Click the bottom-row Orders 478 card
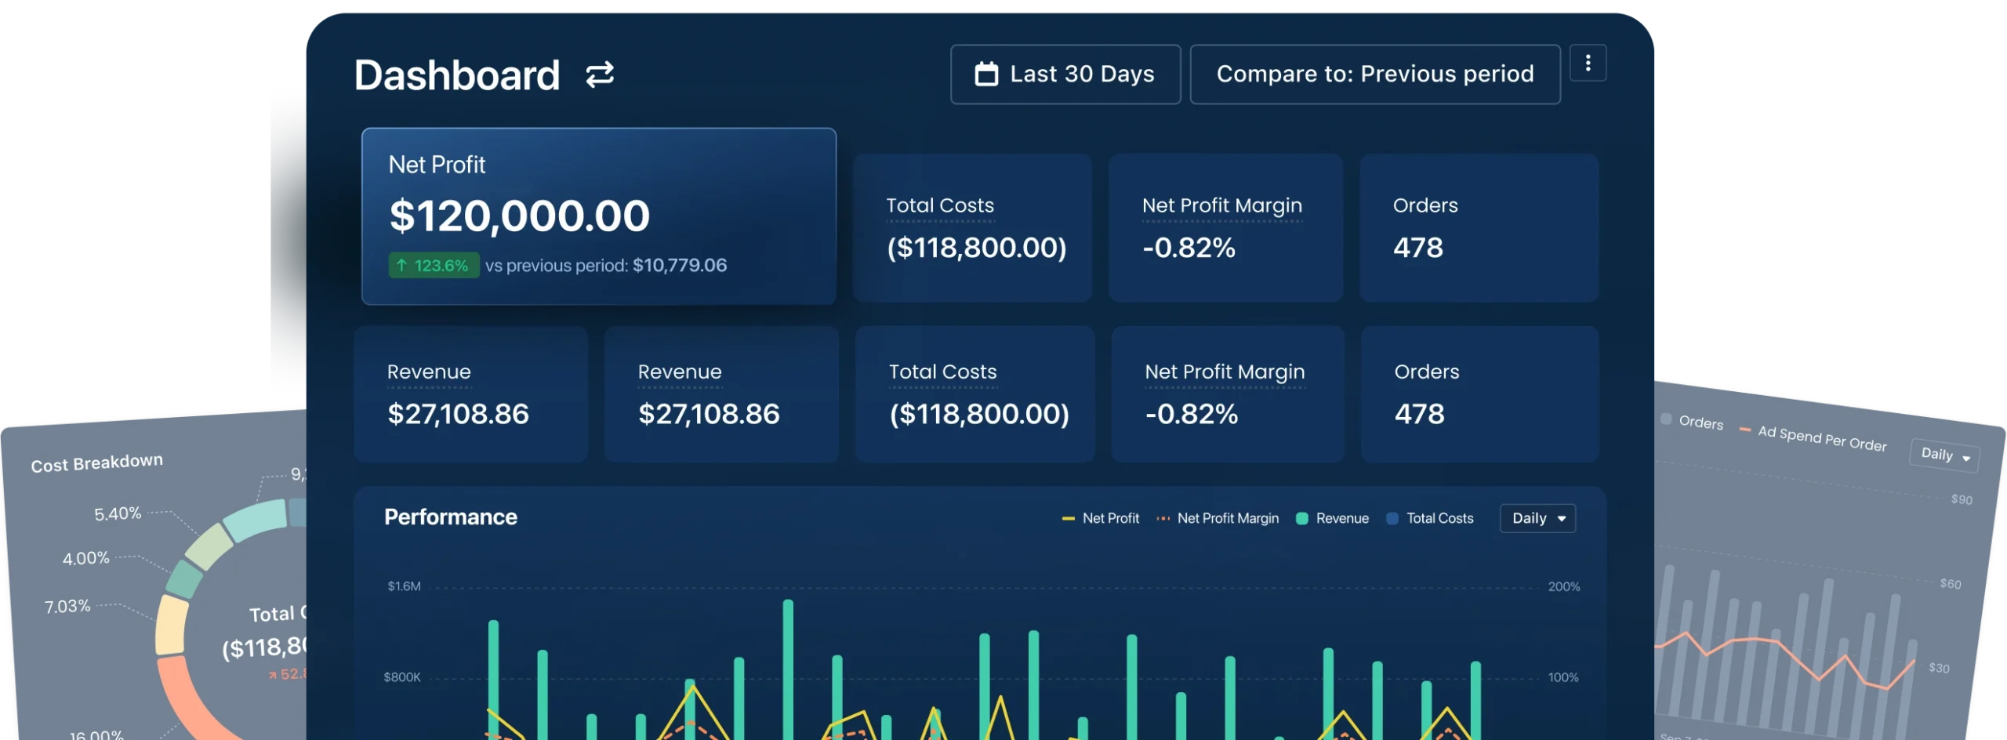 tap(1480, 394)
